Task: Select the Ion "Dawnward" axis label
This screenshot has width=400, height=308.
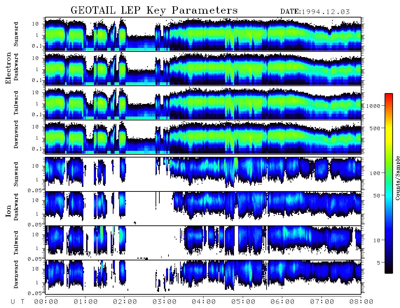Action: click(16, 274)
